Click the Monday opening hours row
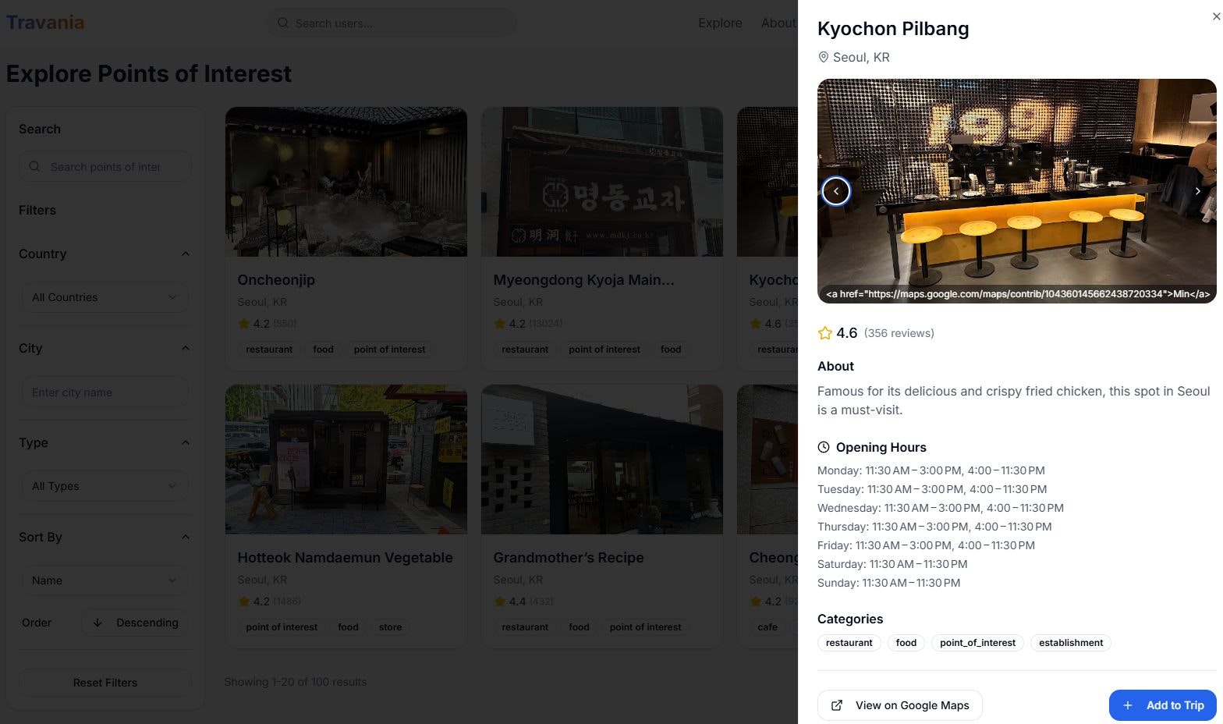 point(931,470)
